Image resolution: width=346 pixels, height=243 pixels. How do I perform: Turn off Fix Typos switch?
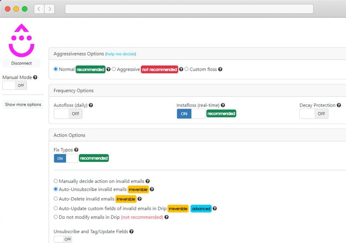[66, 159]
